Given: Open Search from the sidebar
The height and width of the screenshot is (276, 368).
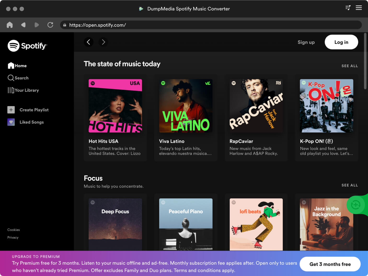Looking at the screenshot, I should [x=11, y=78].
